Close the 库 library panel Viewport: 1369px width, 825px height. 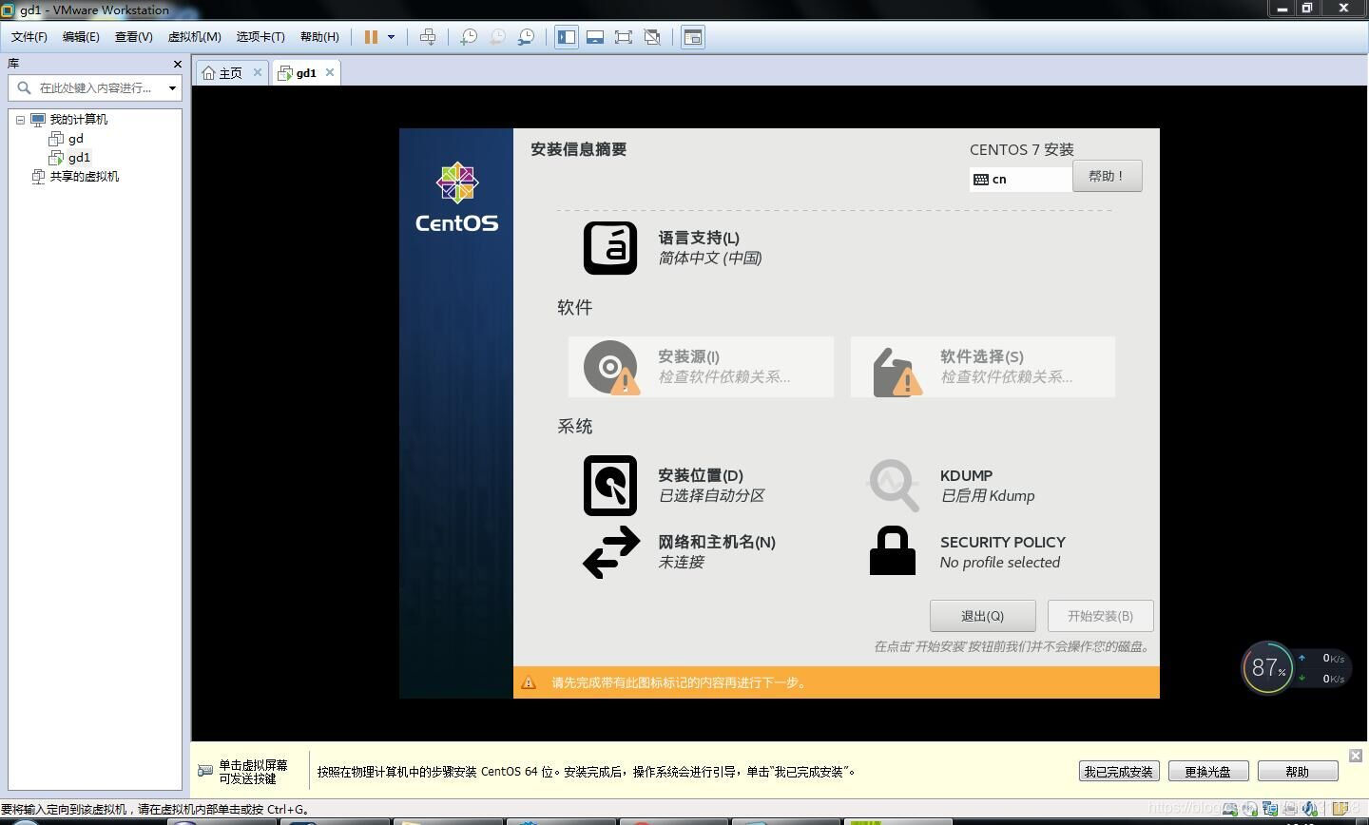(177, 64)
